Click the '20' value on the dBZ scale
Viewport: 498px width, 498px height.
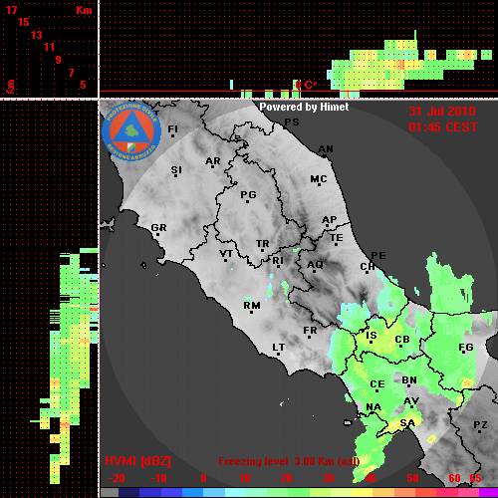tap(287, 478)
